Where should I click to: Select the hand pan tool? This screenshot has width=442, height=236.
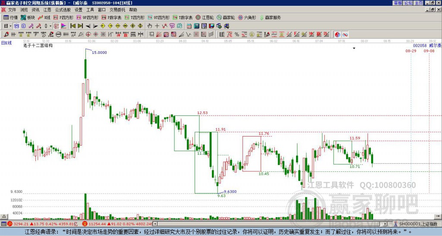point(150,26)
